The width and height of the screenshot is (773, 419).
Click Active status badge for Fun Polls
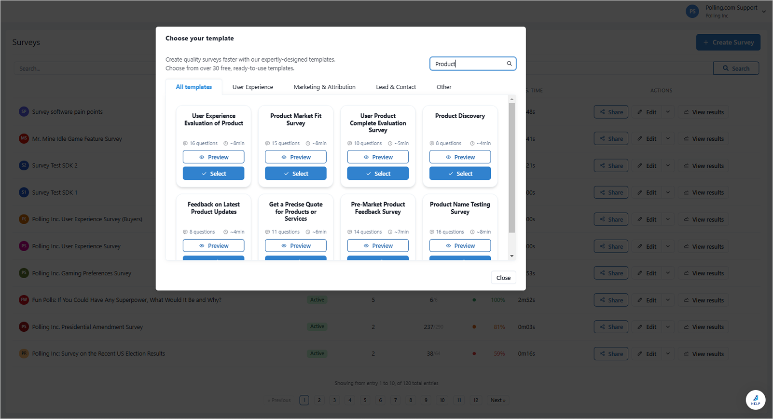[x=317, y=300]
